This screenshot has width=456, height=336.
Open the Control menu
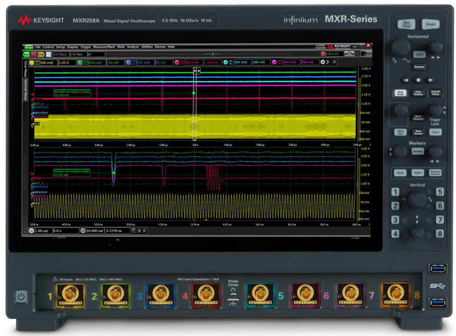[x=48, y=47]
